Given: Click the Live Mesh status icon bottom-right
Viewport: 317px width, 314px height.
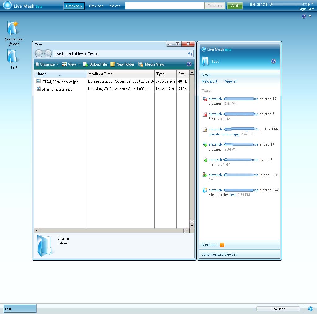Looking at the screenshot, I should pos(310,308).
